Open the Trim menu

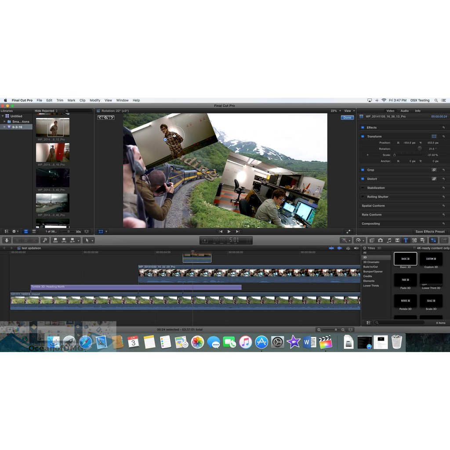pos(60,101)
